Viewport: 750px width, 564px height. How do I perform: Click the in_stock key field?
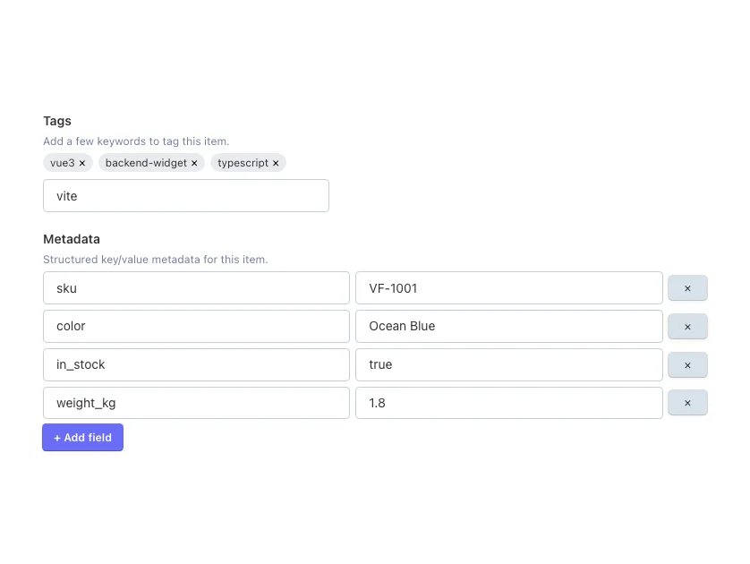point(196,364)
